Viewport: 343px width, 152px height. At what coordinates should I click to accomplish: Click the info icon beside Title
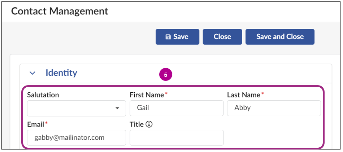pyautogui.click(x=149, y=124)
